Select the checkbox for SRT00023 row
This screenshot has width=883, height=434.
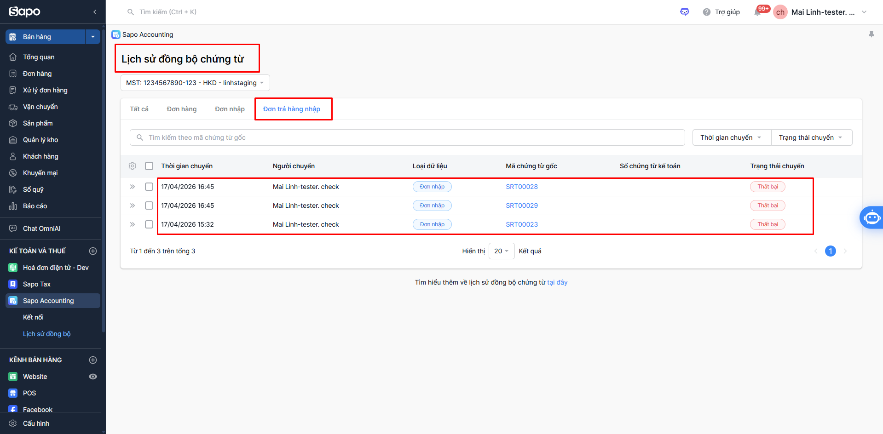coord(149,224)
